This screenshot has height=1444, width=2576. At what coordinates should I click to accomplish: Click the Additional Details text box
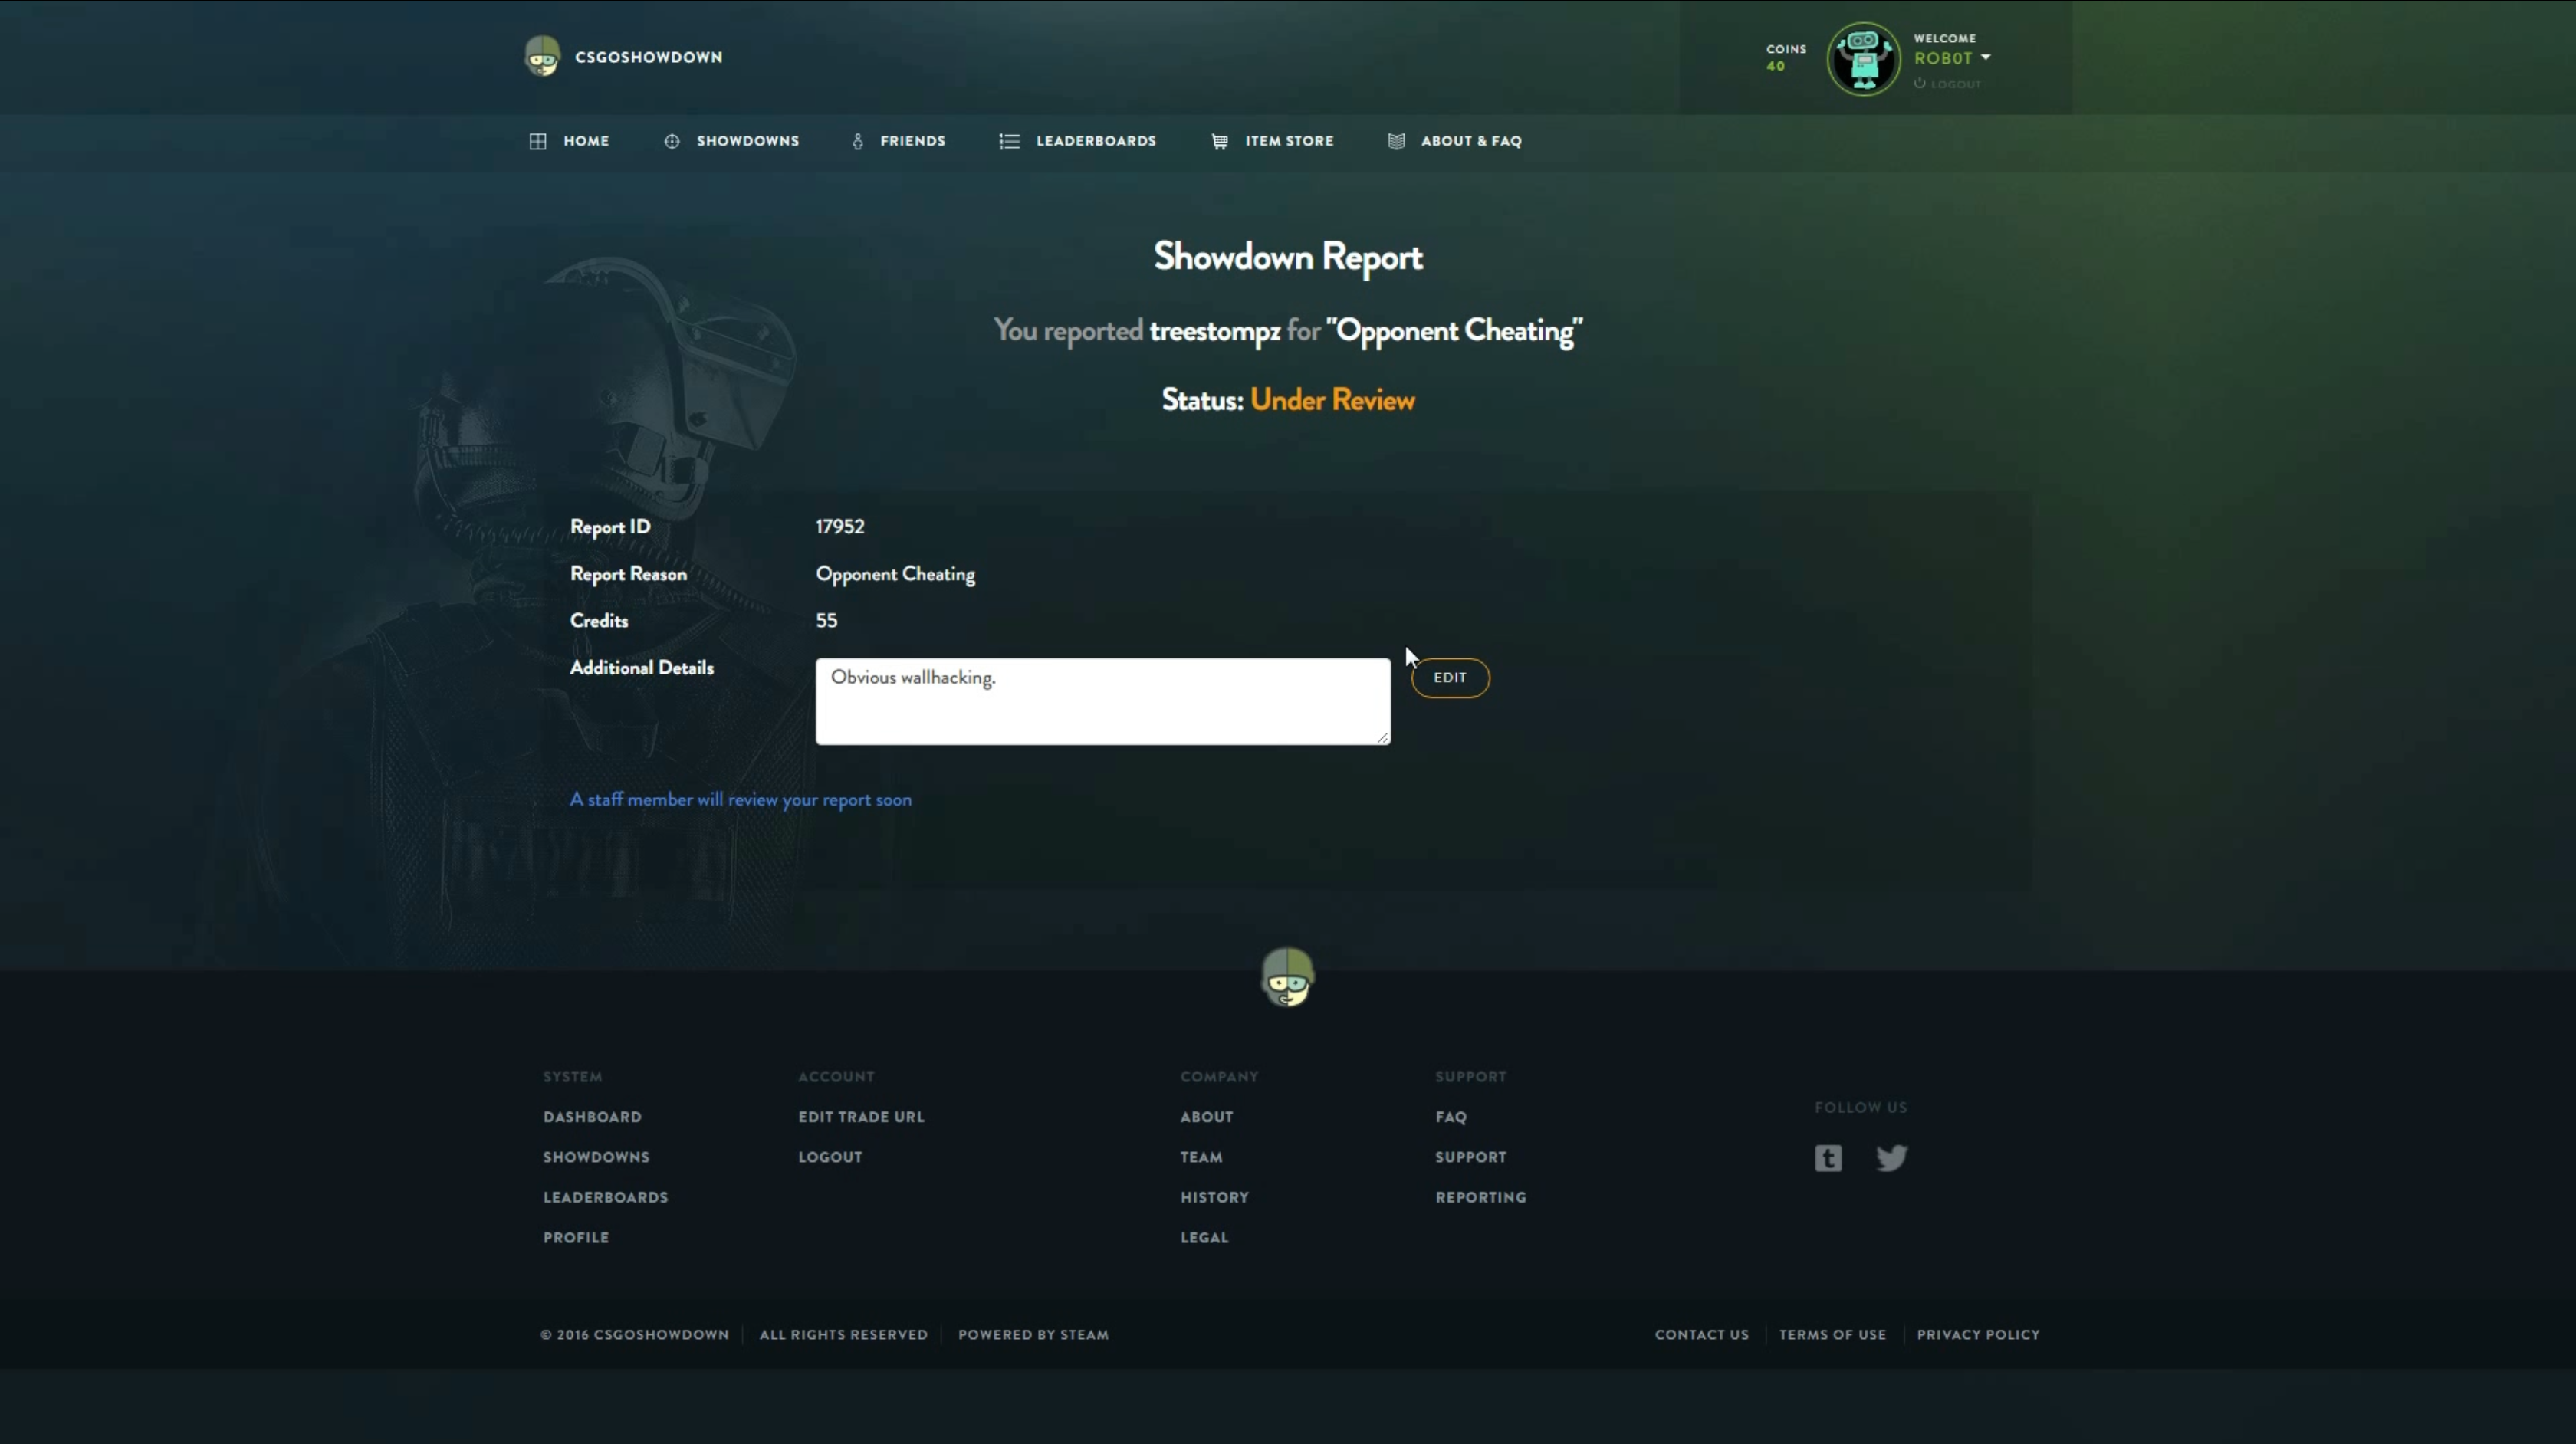click(1102, 701)
